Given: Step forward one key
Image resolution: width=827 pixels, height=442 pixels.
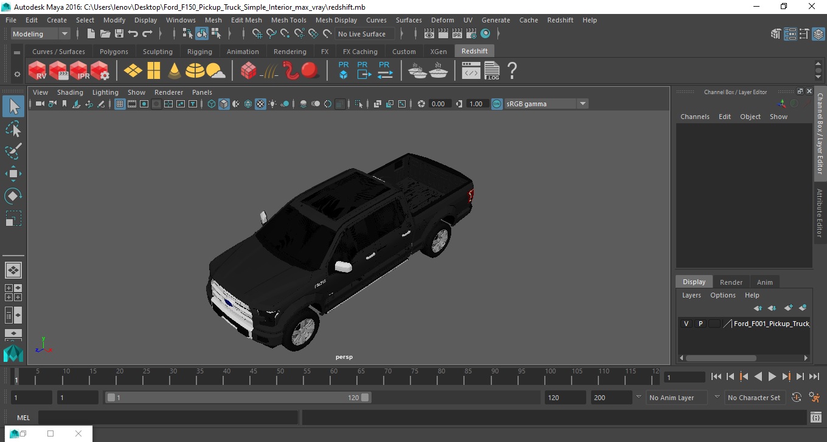Looking at the screenshot, I should [x=786, y=376].
